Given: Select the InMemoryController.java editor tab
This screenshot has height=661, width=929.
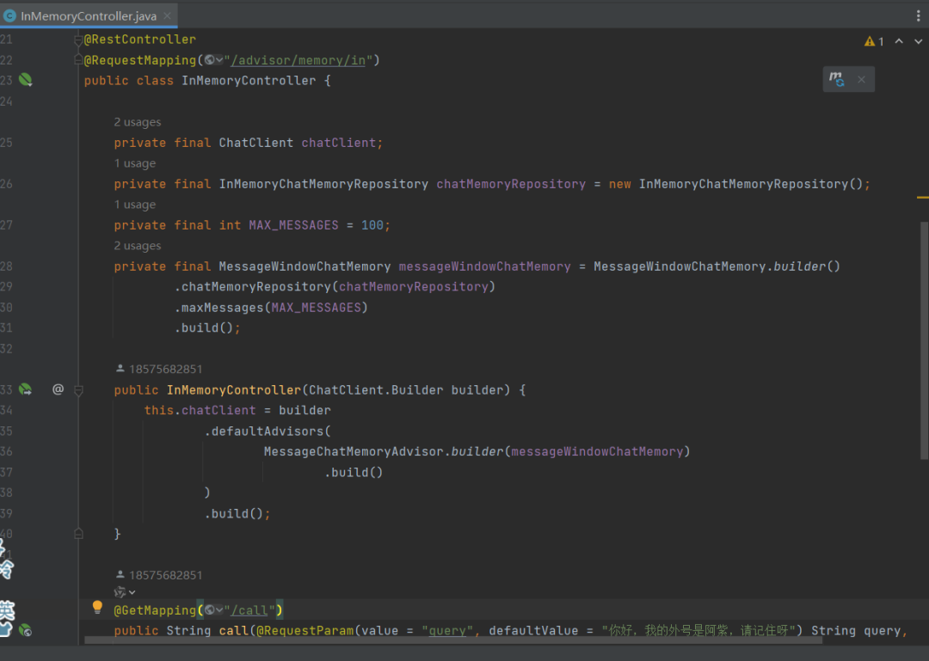Looking at the screenshot, I should pyautogui.click(x=89, y=15).
